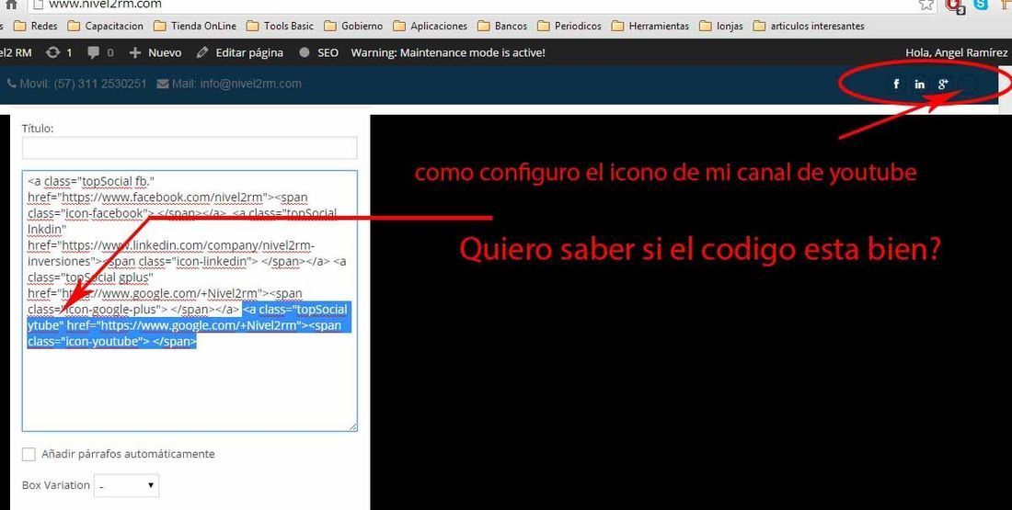Open the SEO menu in admin bar
The width and height of the screenshot is (1012, 510).
coord(319,53)
